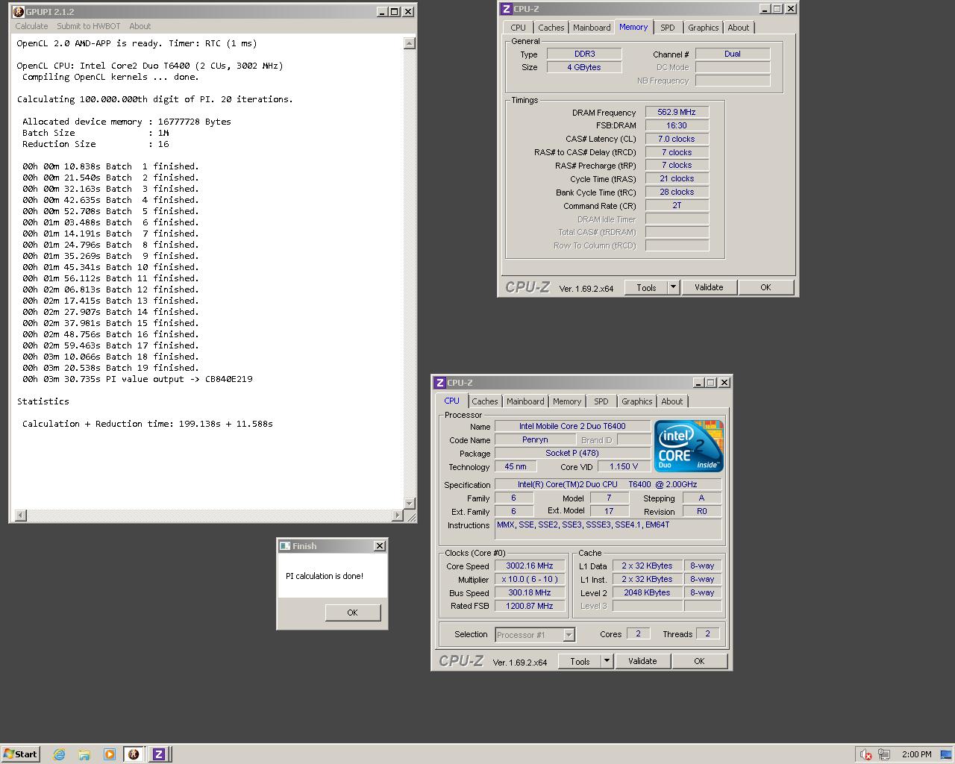Click the lower CPU-Z title bar icon
955x764 pixels.
click(440, 383)
